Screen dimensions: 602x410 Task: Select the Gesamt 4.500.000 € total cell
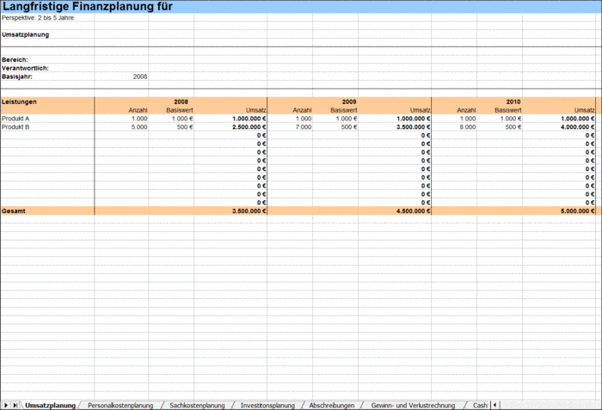click(x=395, y=211)
